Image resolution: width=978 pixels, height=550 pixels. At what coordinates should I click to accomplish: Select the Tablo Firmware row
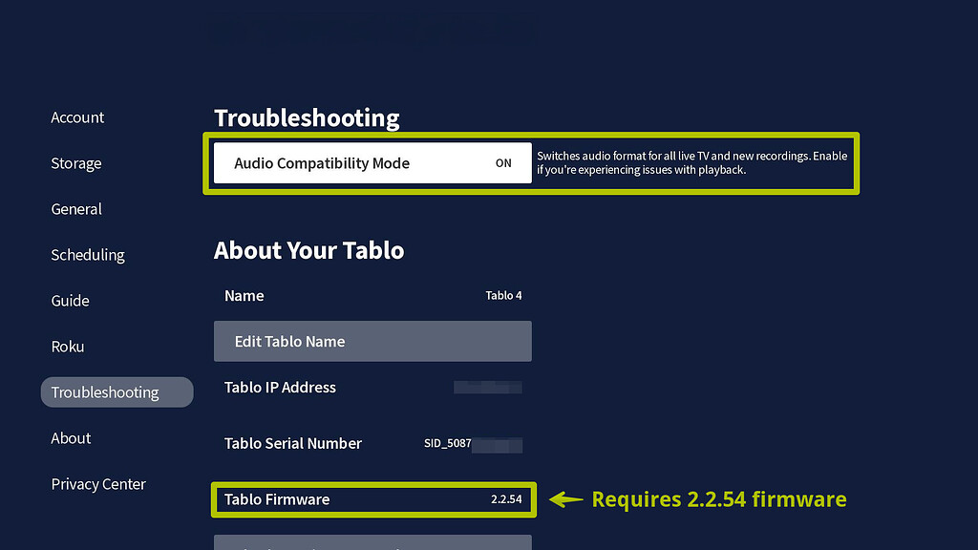[372, 499]
